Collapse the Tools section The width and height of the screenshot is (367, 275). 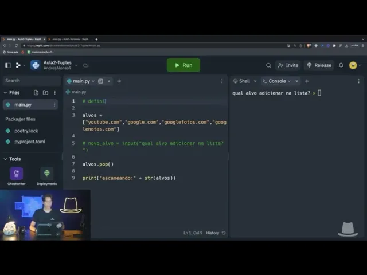coord(5,159)
